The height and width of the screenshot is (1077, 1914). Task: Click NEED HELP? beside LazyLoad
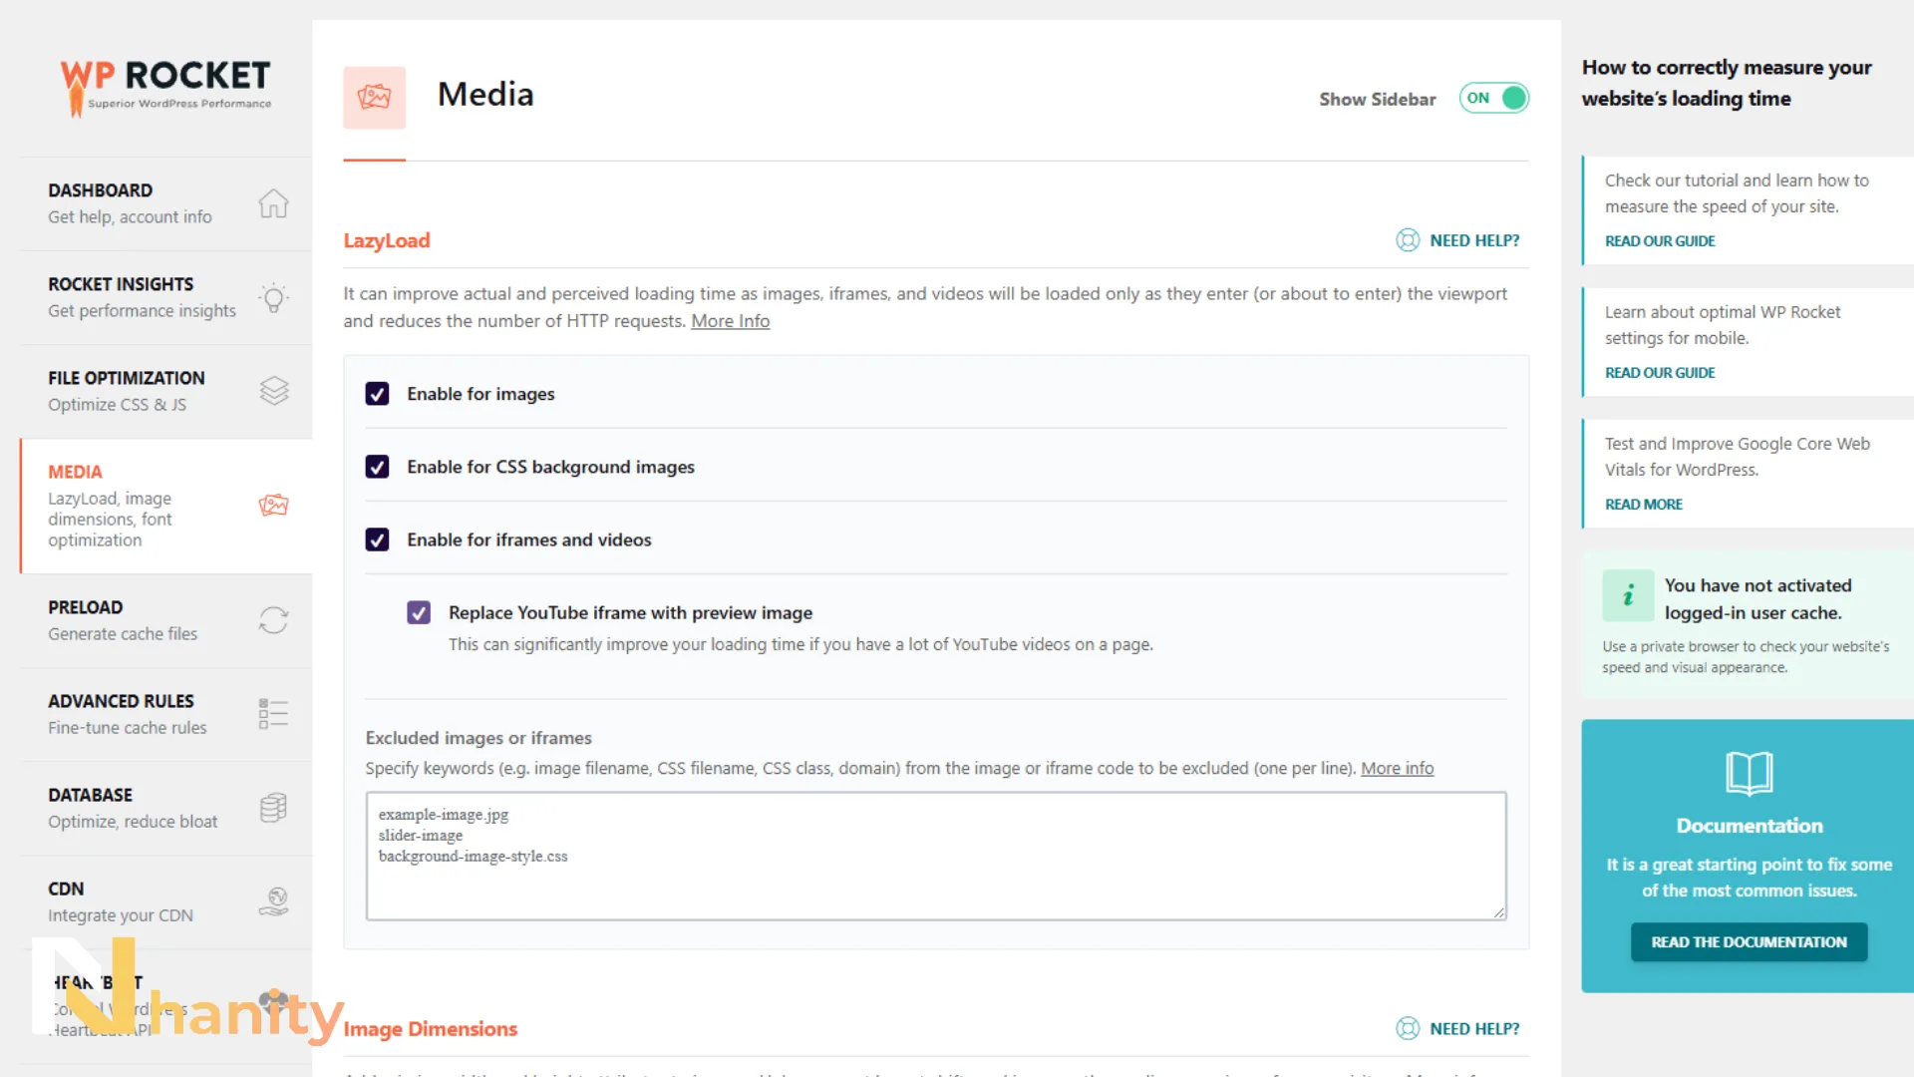(1458, 240)
